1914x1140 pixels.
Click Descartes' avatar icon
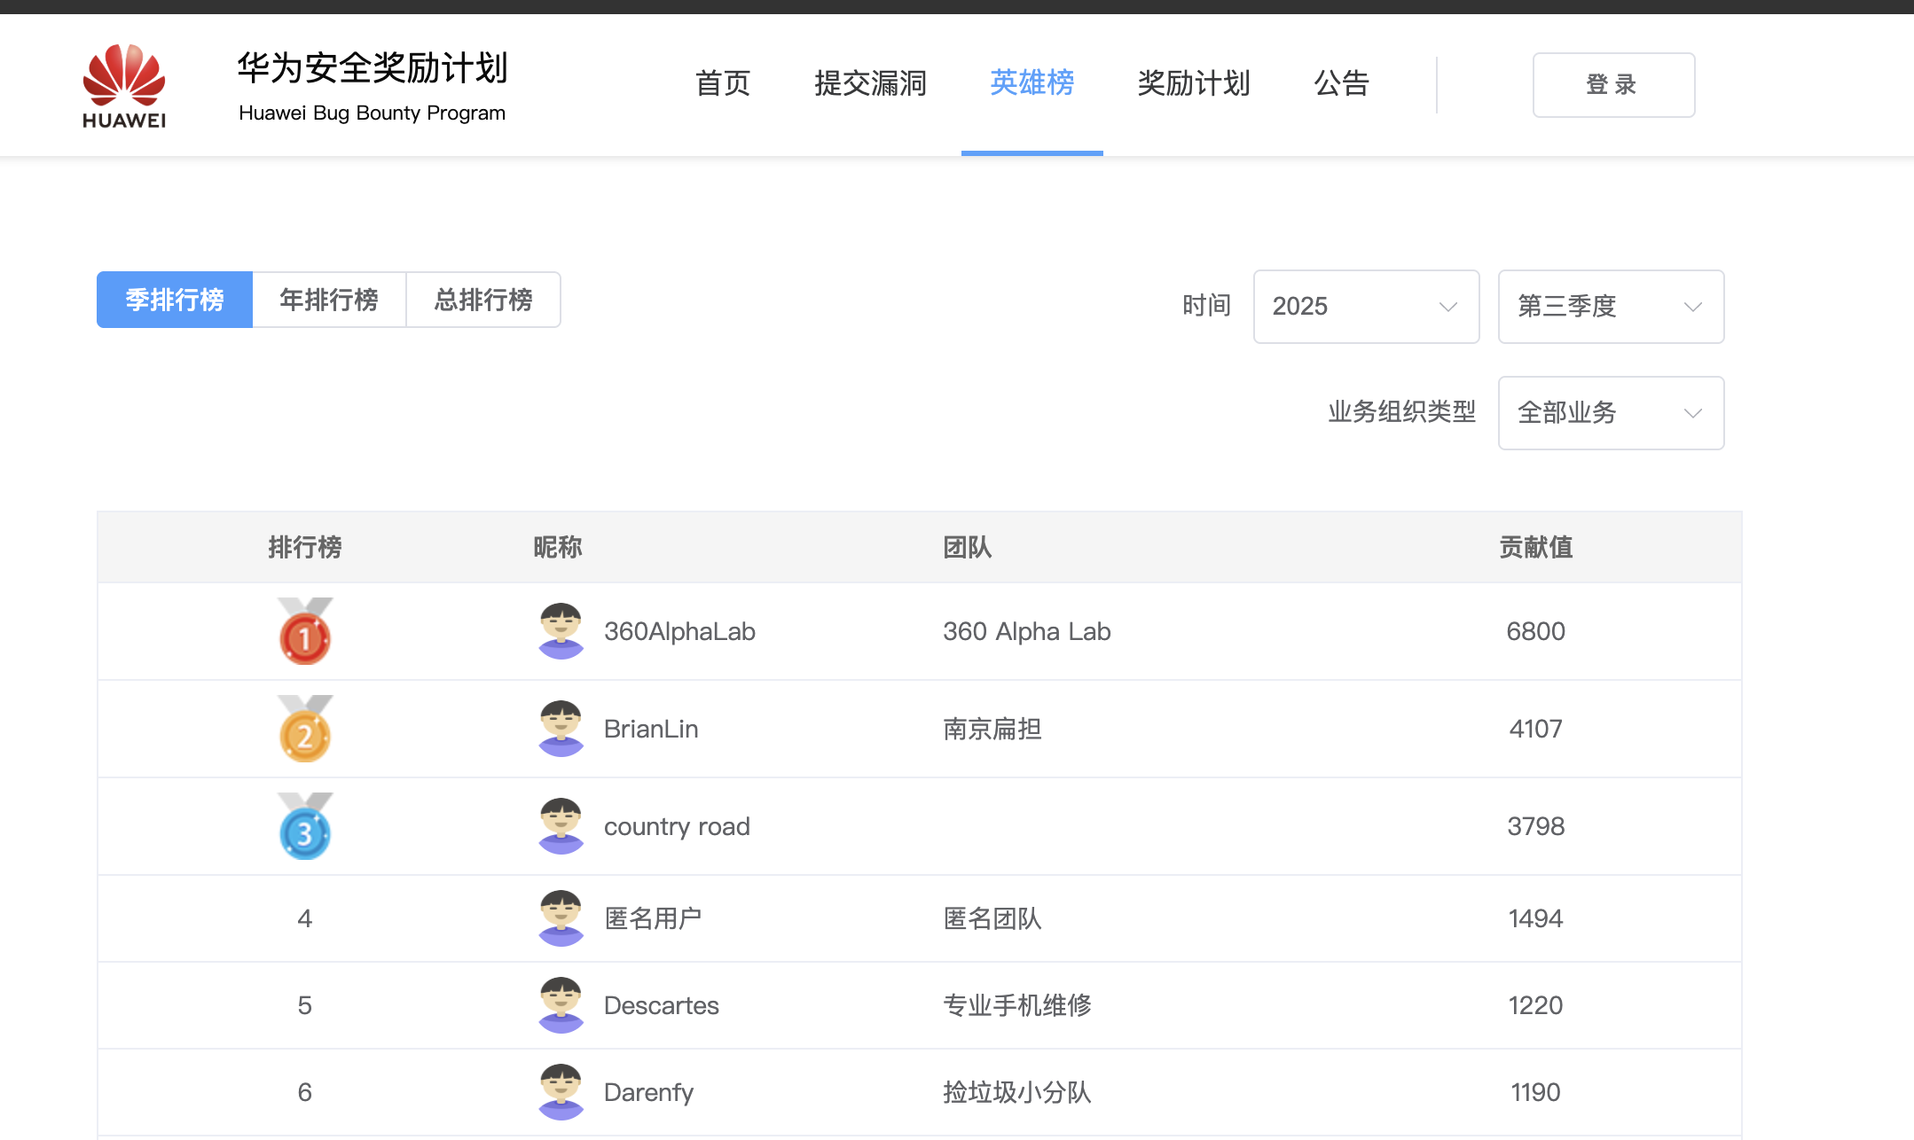pyautogui.click(x=561, y=1005)
